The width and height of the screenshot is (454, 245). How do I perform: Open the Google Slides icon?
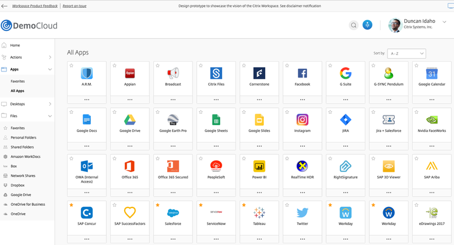(259, 119)
